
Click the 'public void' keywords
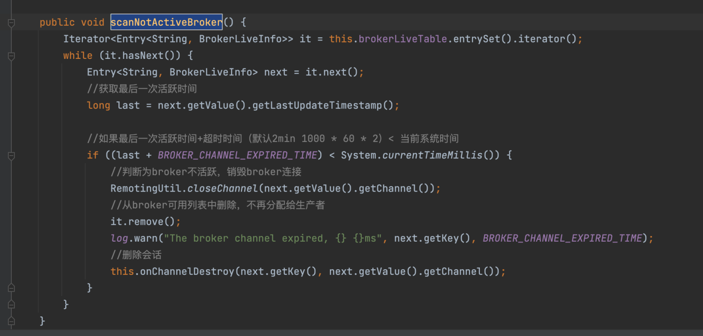click(72, 22)
